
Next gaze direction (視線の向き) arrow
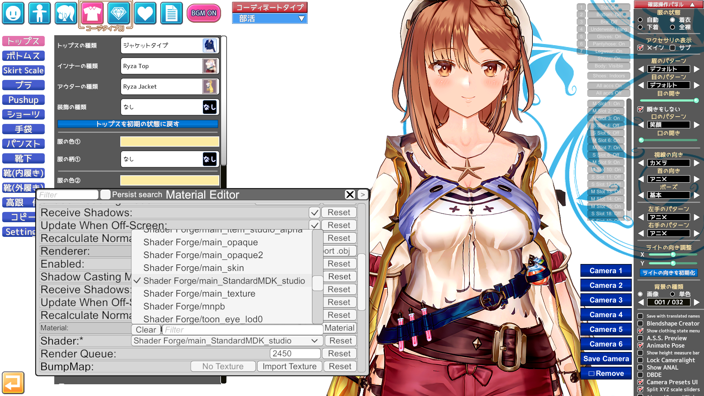tap(697, 163)
